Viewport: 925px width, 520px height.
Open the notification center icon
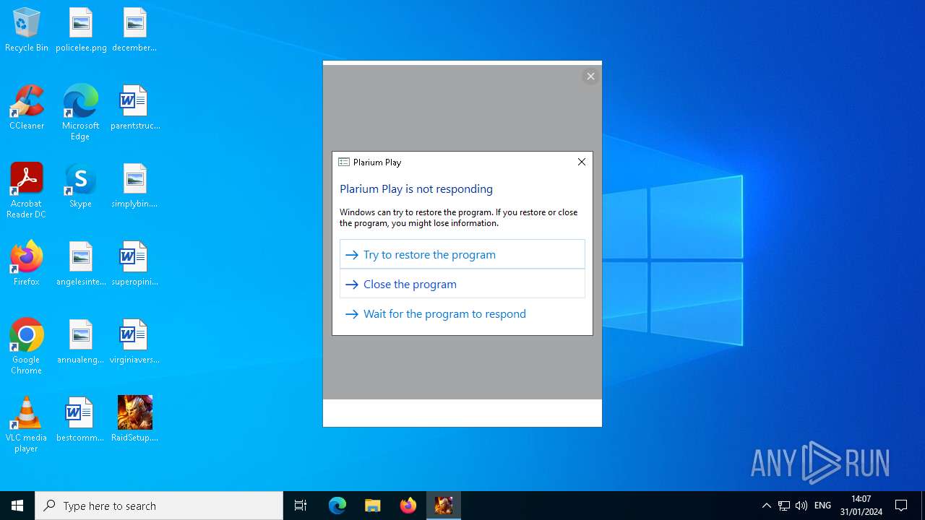[902, 506]
